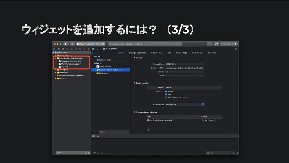Remove the selected target with minus

coord(97,132)
